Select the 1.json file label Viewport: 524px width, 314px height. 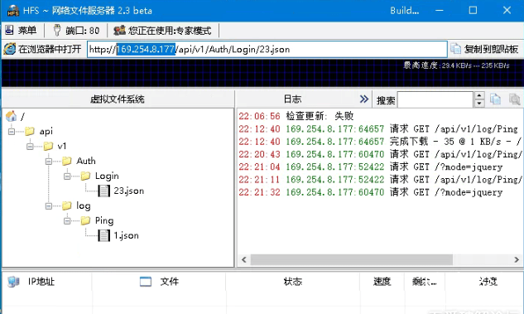(126, 235)
